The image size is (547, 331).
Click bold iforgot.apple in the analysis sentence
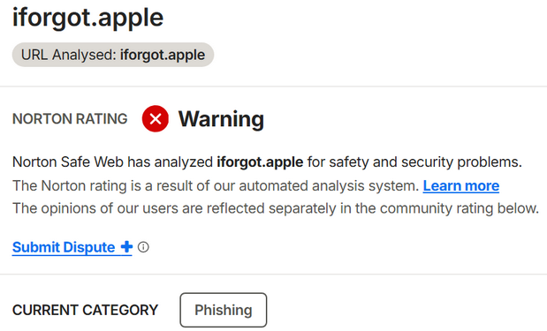260,162
